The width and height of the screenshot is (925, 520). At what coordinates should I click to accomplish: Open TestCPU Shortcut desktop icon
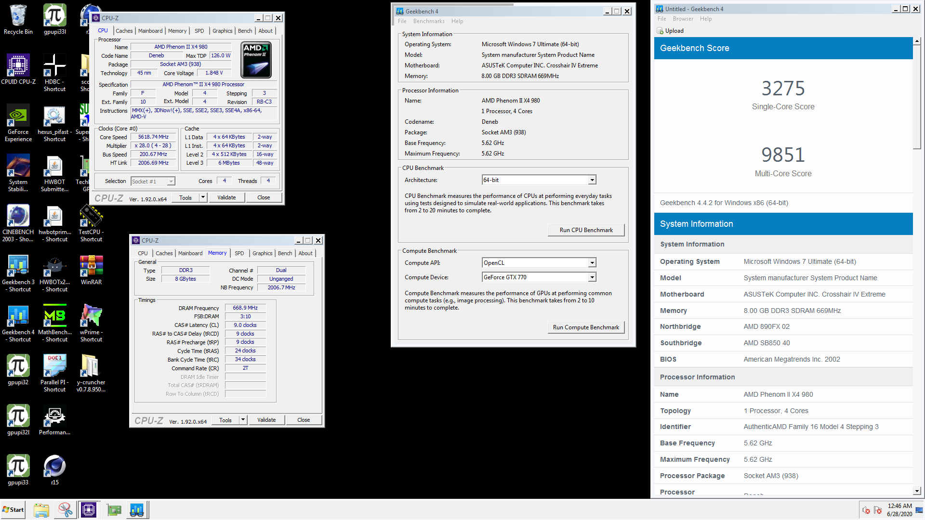pos(91,223)
